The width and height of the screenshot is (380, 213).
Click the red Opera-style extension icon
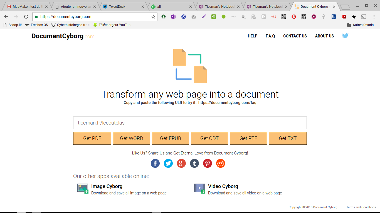[294, 17]
